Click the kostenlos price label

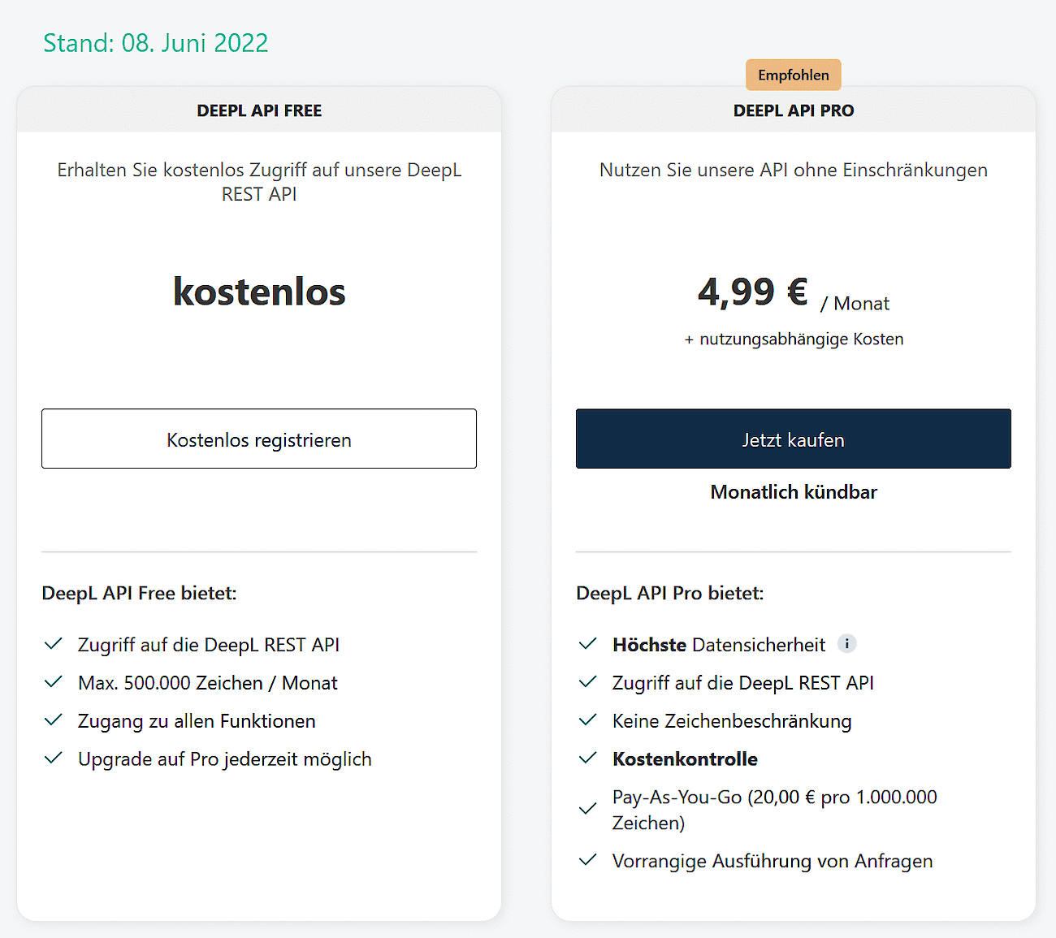pos(259,292)
